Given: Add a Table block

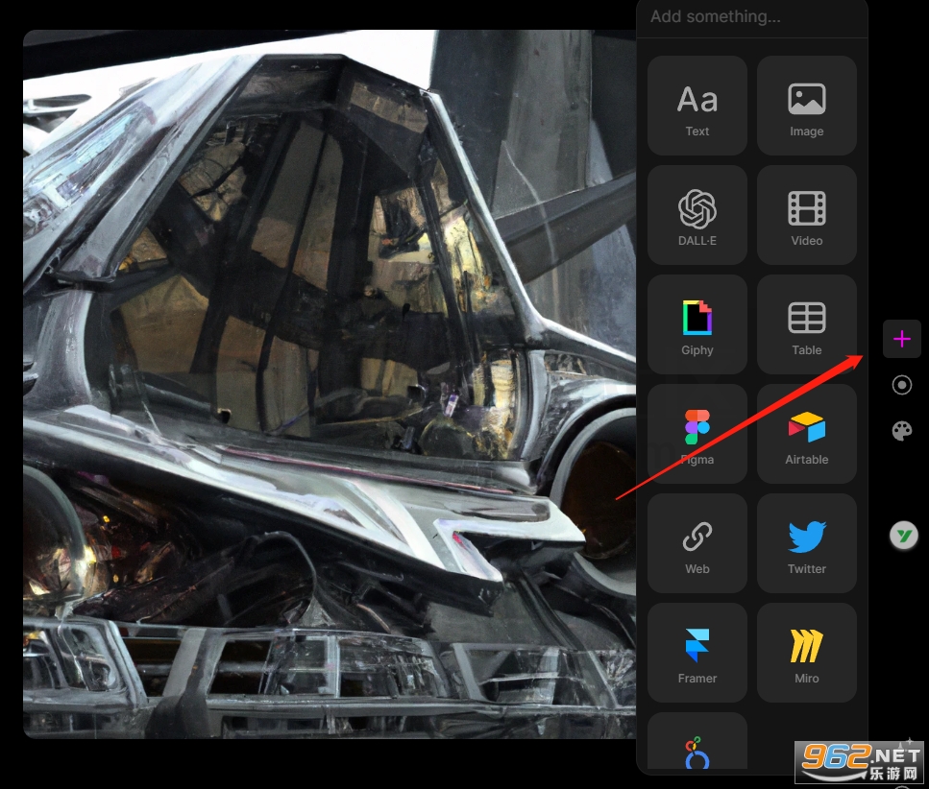Looking at the screenshot, I should [x=806, y=325].
